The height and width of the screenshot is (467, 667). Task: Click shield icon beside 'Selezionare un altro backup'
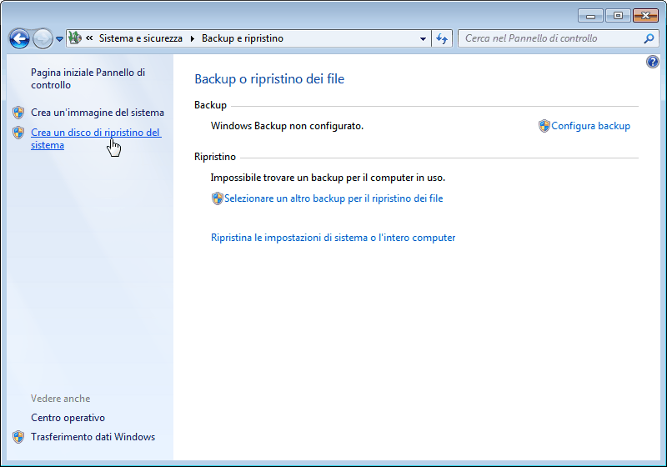click(218, 198)
